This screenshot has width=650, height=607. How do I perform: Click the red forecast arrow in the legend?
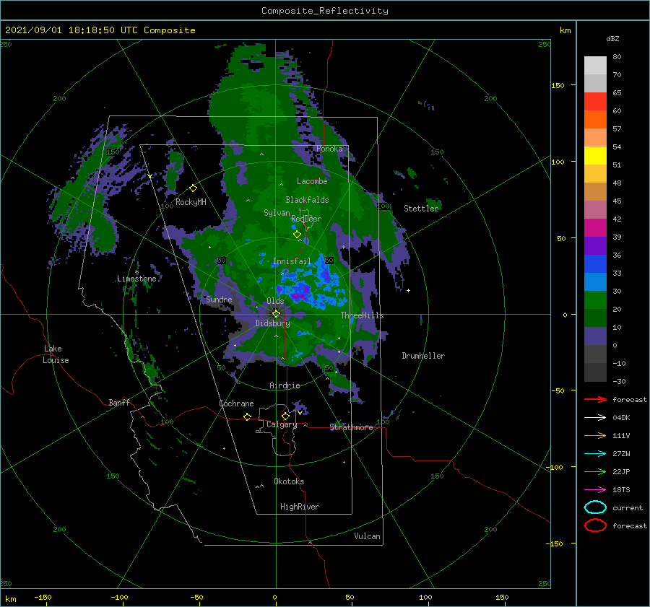click(x=595, y=399)
